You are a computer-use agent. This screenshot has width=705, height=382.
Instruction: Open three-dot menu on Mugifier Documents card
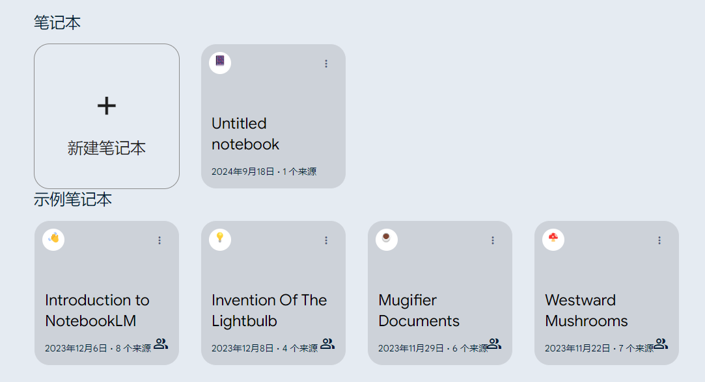click(x=493, y=240)
